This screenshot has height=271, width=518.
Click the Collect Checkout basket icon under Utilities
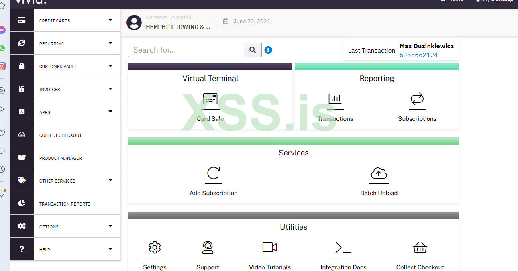(x=420, y=247)
